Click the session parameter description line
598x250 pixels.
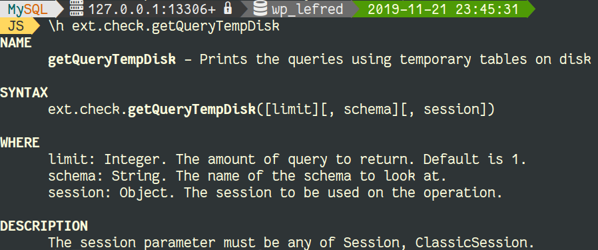coord(275,193)
